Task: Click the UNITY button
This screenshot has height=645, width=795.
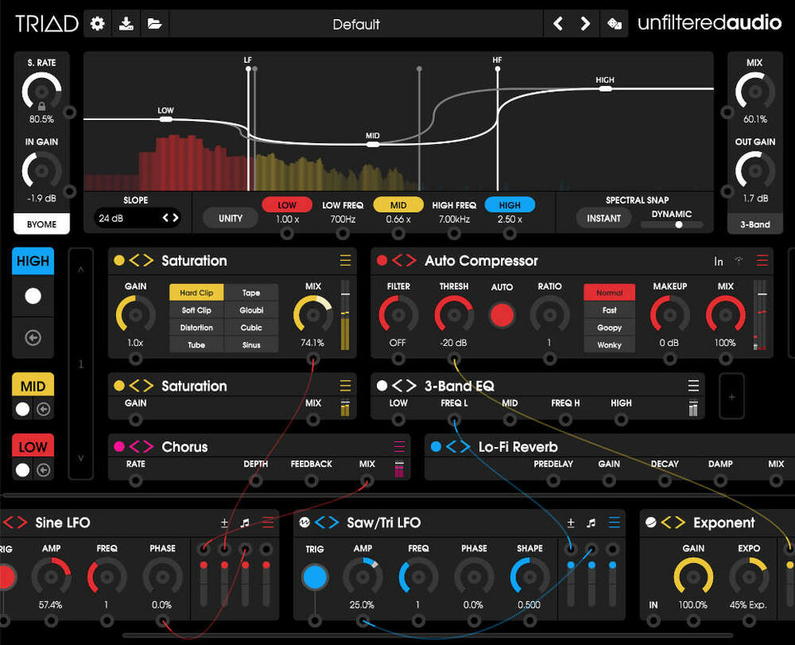Action: click(229, 218)
